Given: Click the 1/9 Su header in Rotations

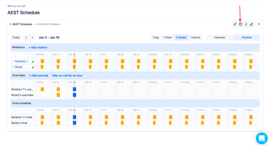Looking at the screenshot, I should (x=136, y=55).
